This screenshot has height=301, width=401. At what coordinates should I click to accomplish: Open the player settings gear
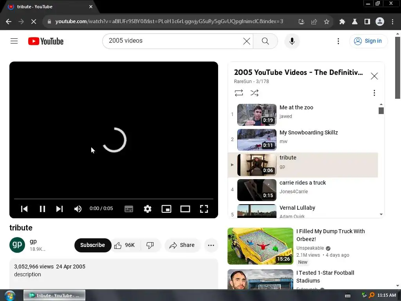pos(148,209)
